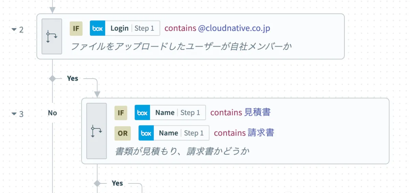
Task: Click the contains @cloudnative.co.jp condition
Action: (217, 28)
